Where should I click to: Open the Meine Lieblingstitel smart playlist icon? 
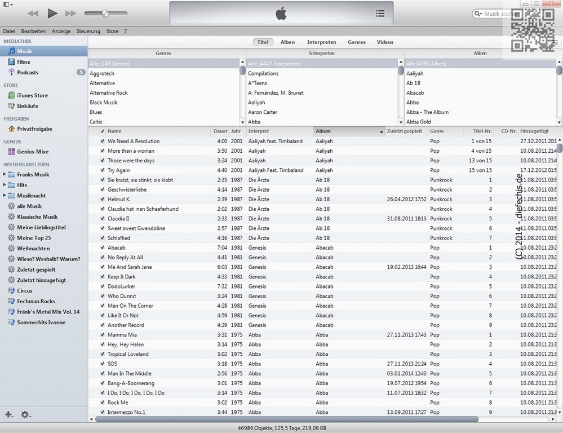pos(11,227)
